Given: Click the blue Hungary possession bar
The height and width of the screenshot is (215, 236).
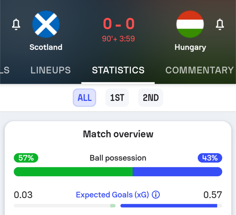Looking at the screenshot, I should pos(177,172).
